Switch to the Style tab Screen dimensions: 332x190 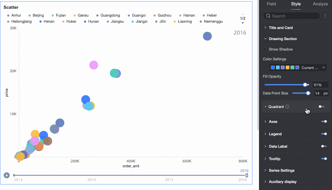point(296,4)
